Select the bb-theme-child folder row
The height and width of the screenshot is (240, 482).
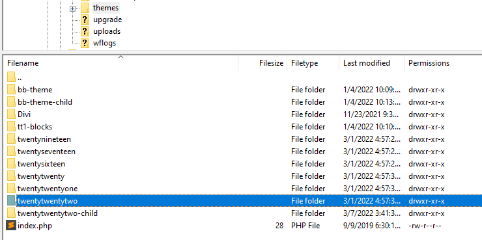coord(244,102)
